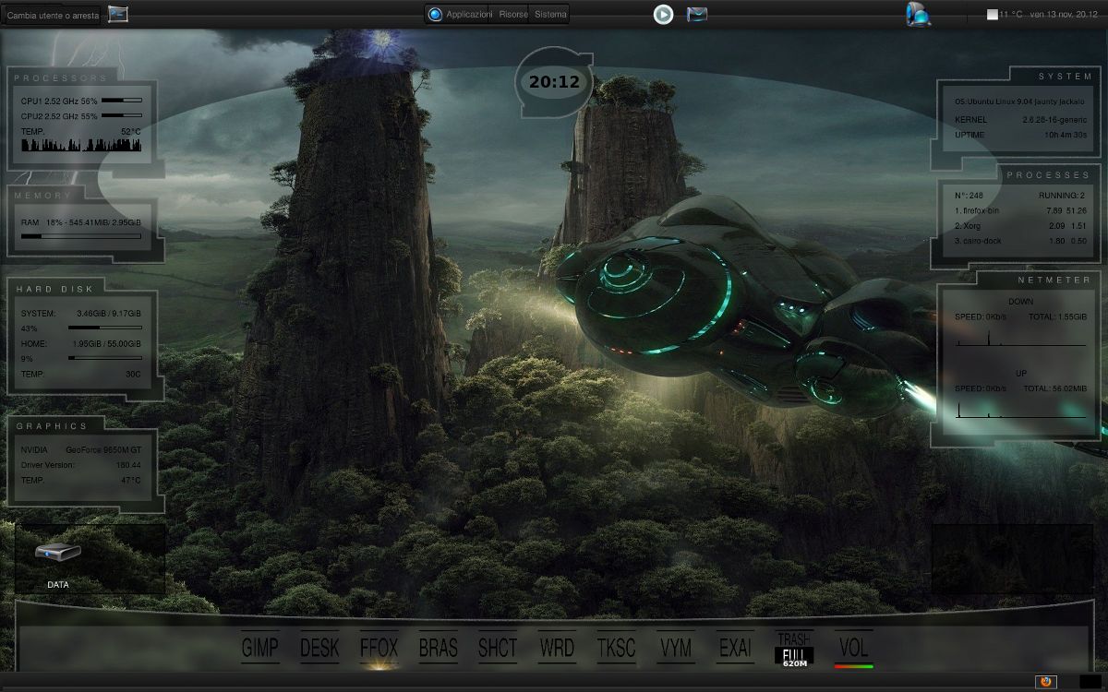Open the mail envelope icon in top panel

(x=697, y=14)
